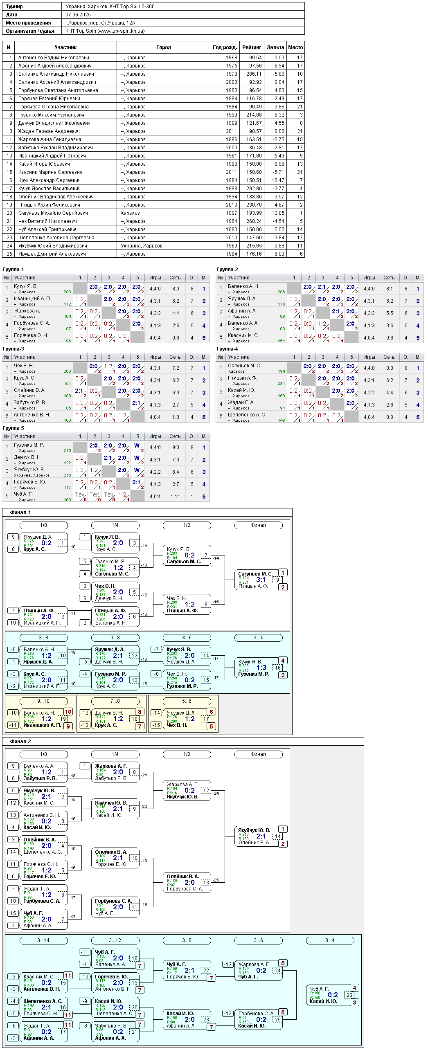Click the venue address 'г.Харьков, пер. От.Яроша, 12А'
This screenshot has width=428, height=1050.
tap(100, 23)
